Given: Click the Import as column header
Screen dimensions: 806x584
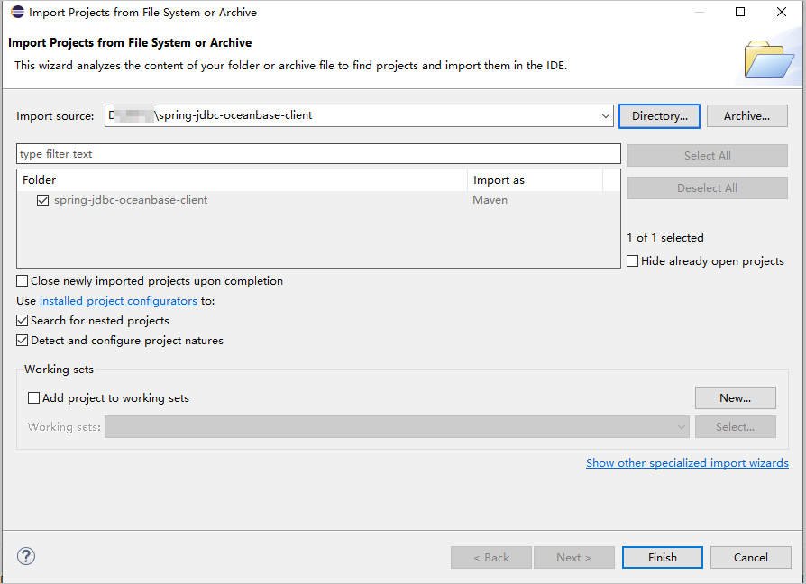Looking at the screenshot, I should click(534, 180).
